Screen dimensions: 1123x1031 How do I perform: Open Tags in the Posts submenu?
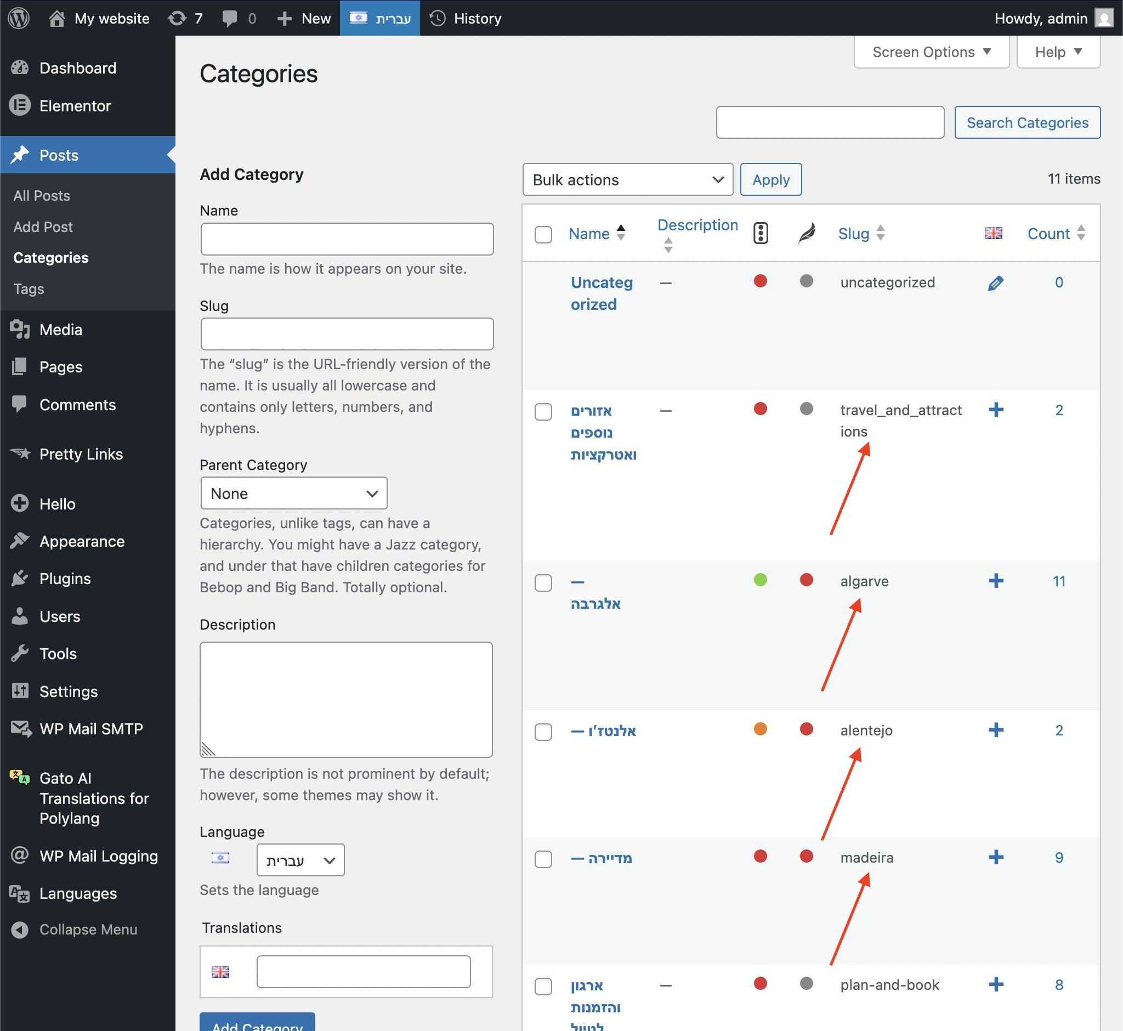29,289
